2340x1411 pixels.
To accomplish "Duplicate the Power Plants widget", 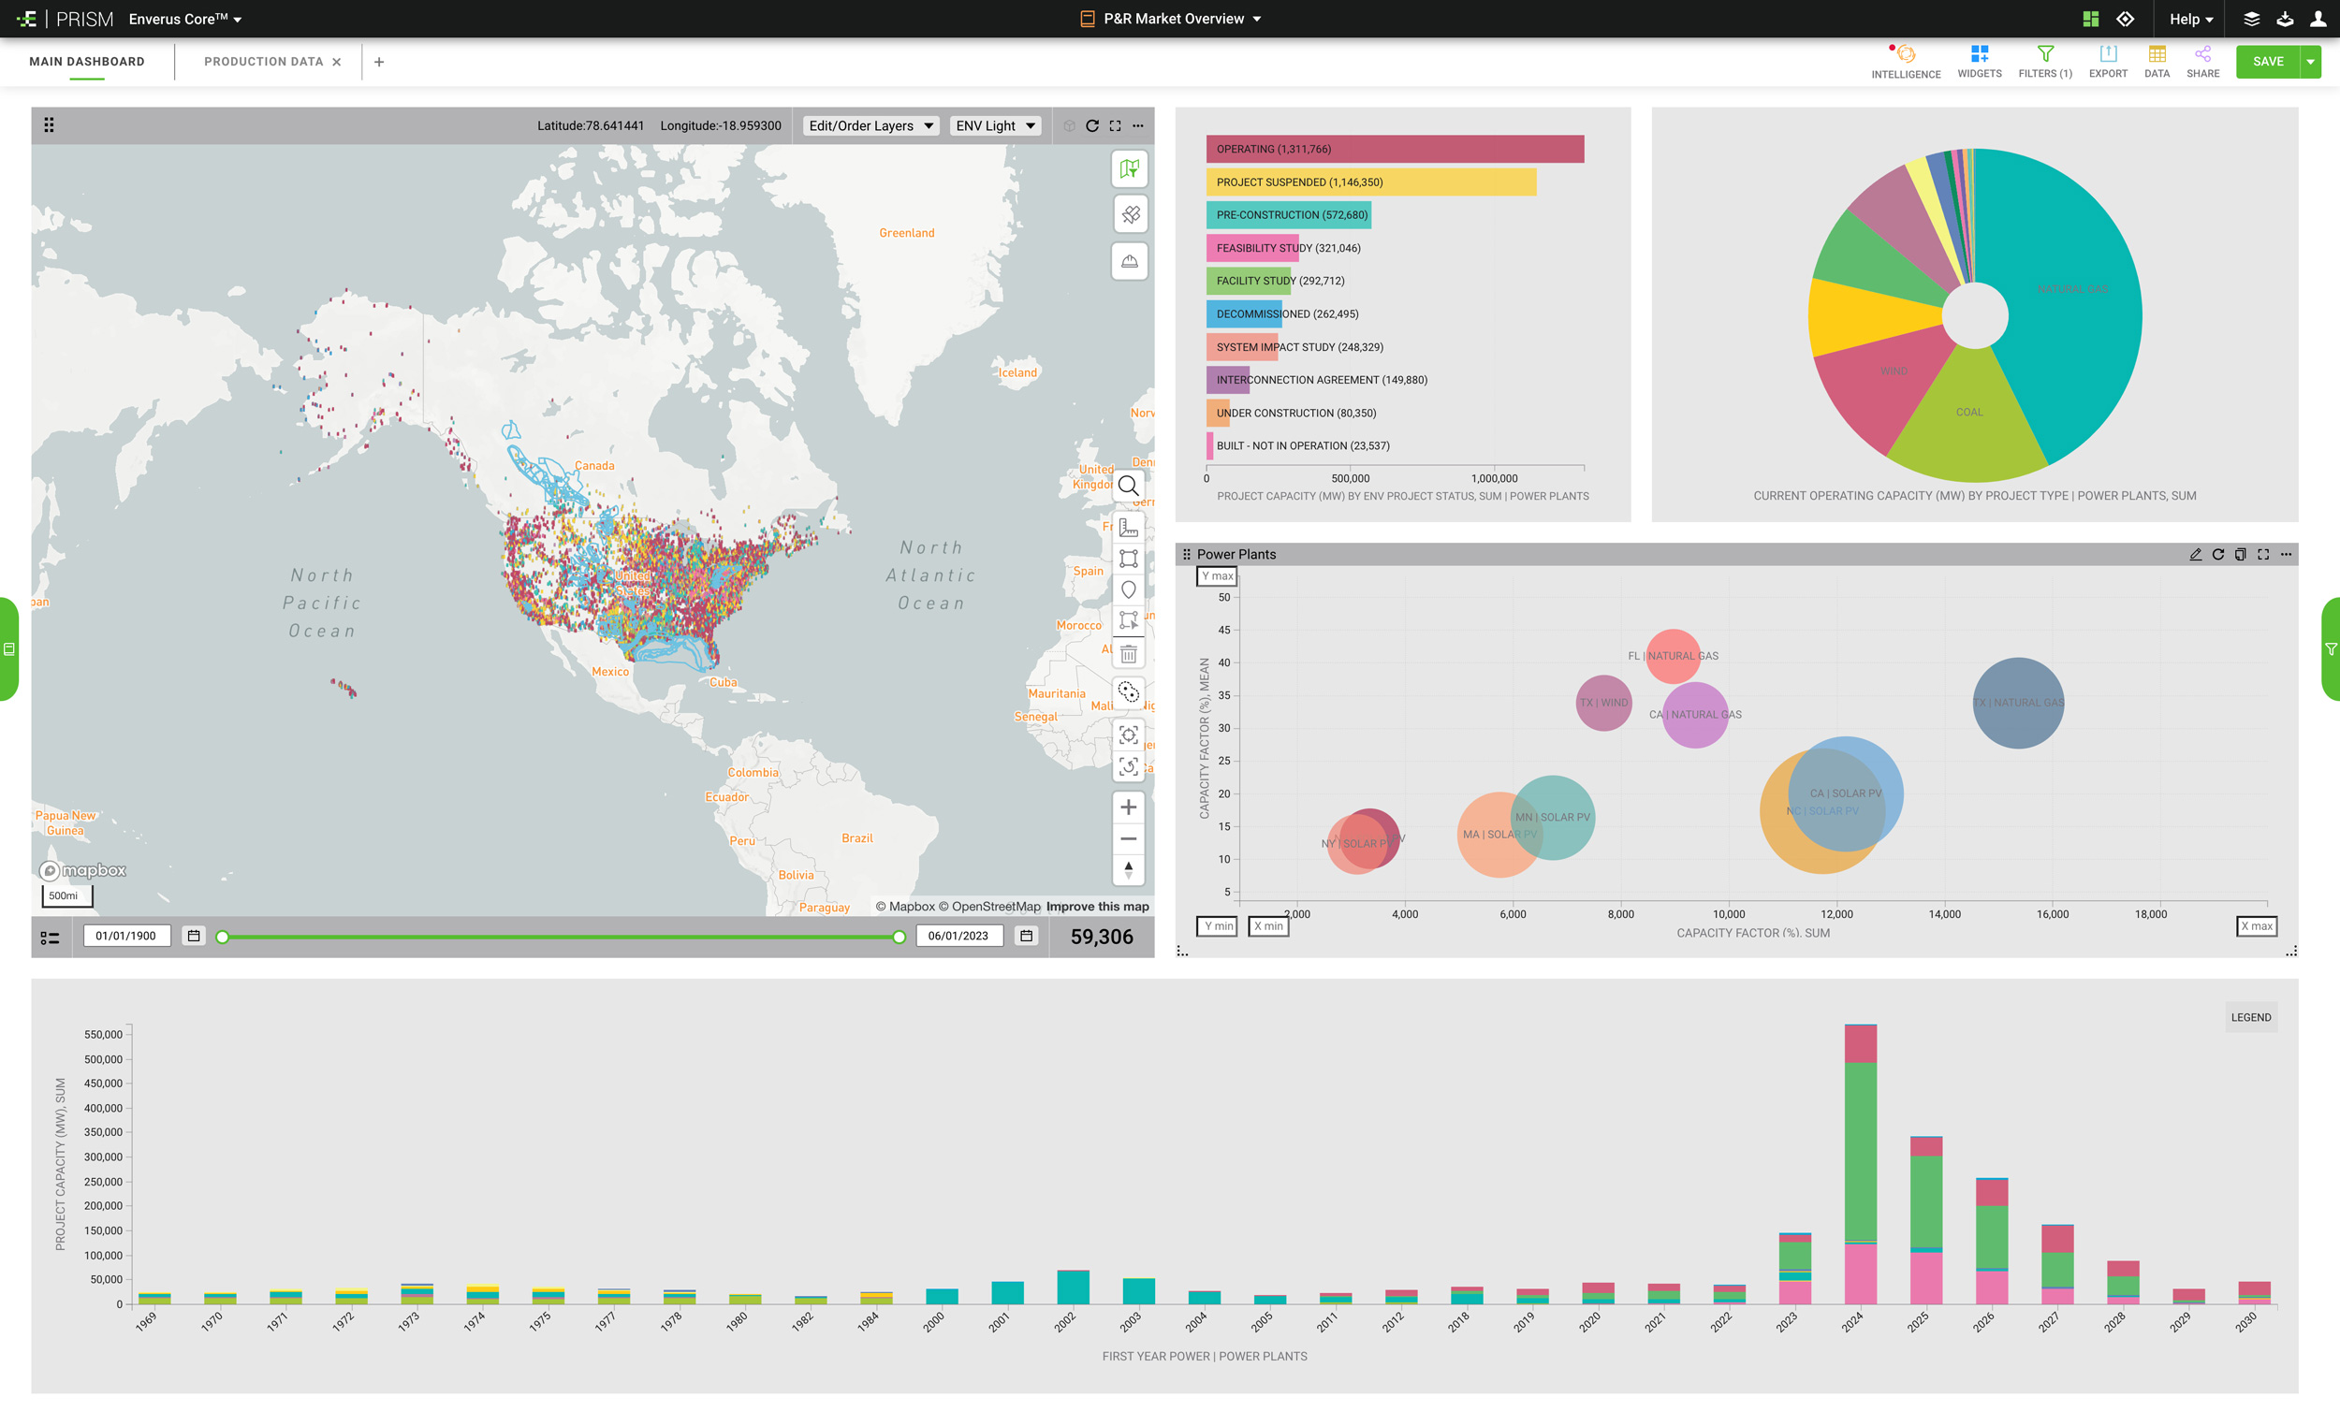I will (2241, 555).
